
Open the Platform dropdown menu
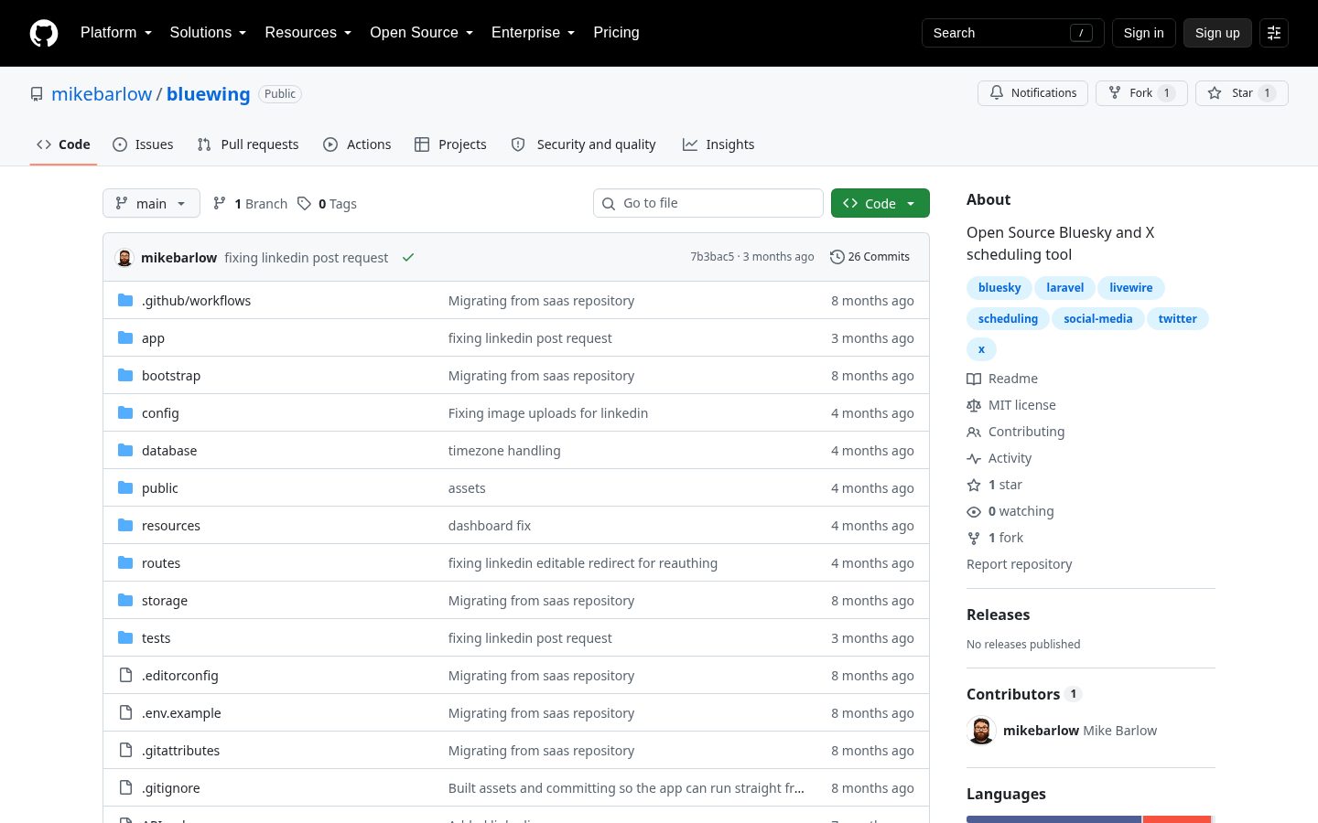coord(116,33)
